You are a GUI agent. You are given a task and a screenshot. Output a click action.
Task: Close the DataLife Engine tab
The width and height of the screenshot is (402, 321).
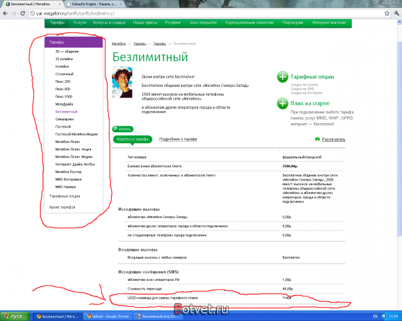(x=121, y=4)
